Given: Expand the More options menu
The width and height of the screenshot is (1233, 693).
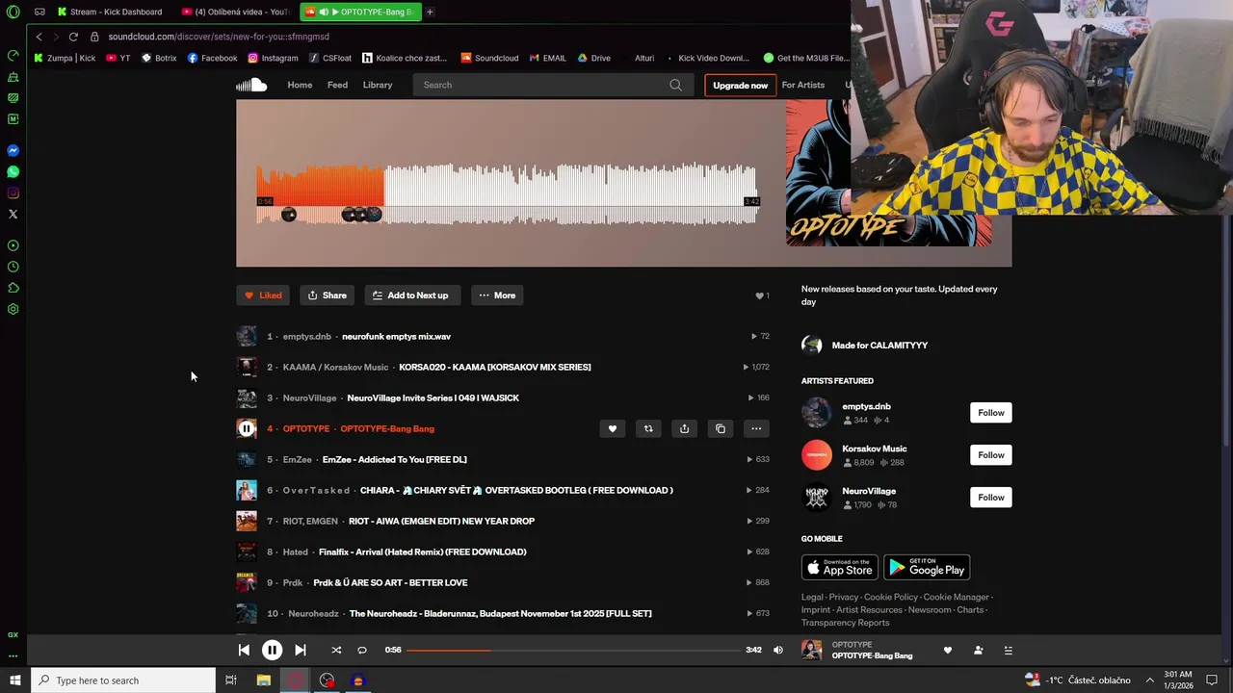Looking at the screenshot, I should click(497, 295).
